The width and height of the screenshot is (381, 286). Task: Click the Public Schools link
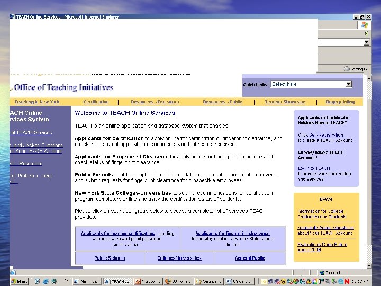point(110,258)
